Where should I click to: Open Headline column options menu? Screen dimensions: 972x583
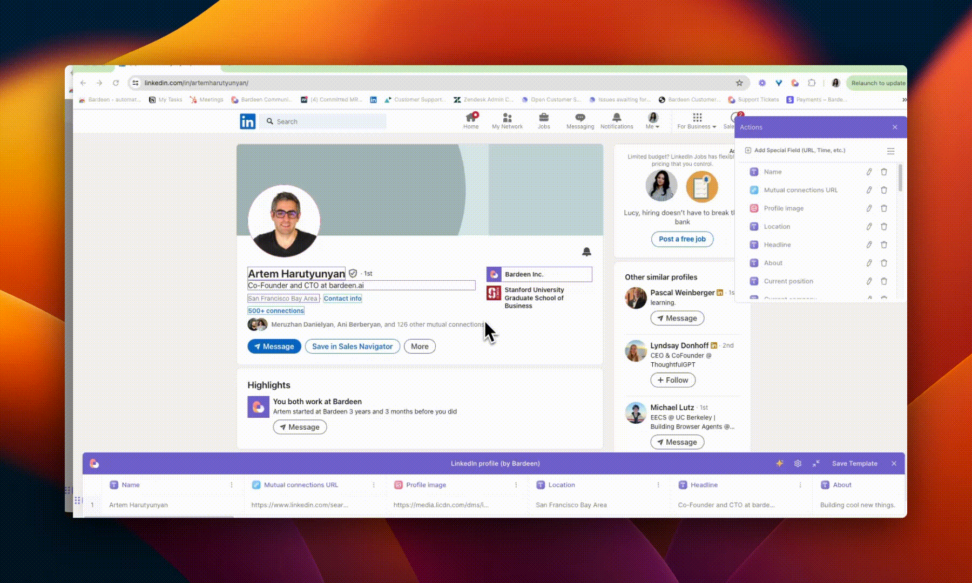coord(800,485)
